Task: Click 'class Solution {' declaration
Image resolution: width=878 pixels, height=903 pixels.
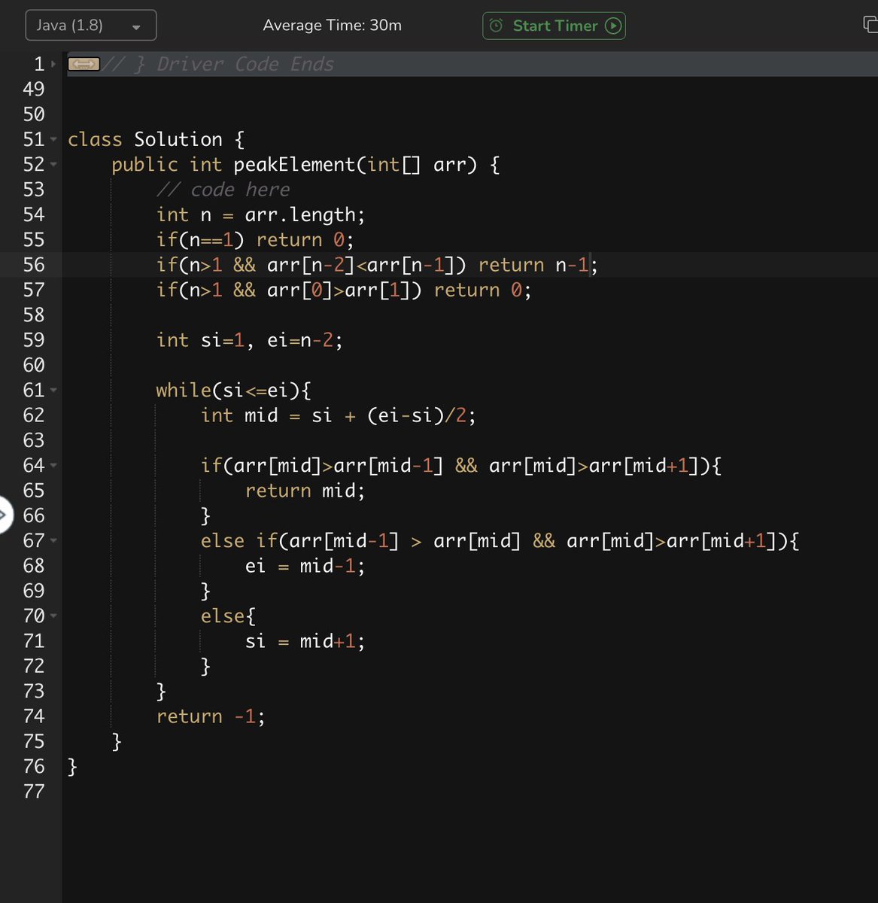Action: 156,140
